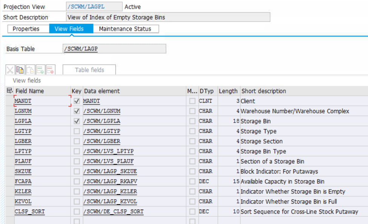Open the /SCWM/LGTYP data element
Image resolution: width=368 pixels, height=224 pixels.
coord(102,131)
